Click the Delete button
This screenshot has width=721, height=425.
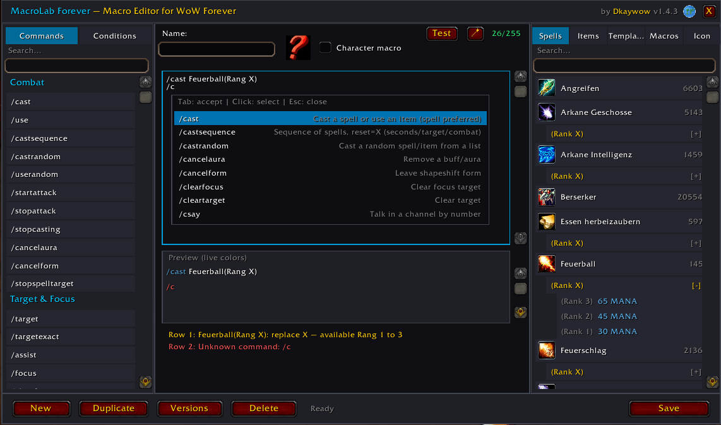pos(264,409)
